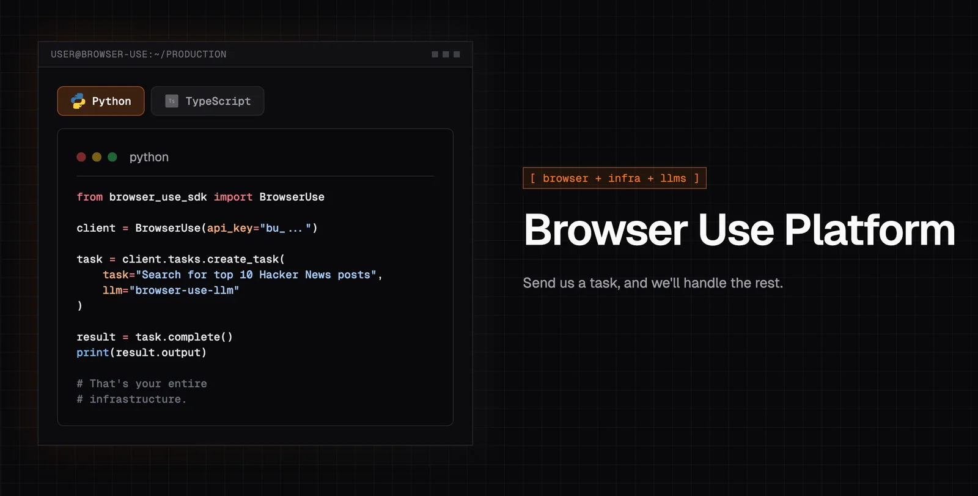The height and width of the screenshot is (496, 978).
Task: Click the first square in terminal title bar
Action: [435, 54]
